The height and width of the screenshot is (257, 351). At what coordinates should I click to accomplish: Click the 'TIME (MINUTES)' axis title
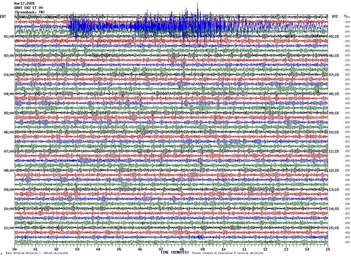[x=175, y=252]
